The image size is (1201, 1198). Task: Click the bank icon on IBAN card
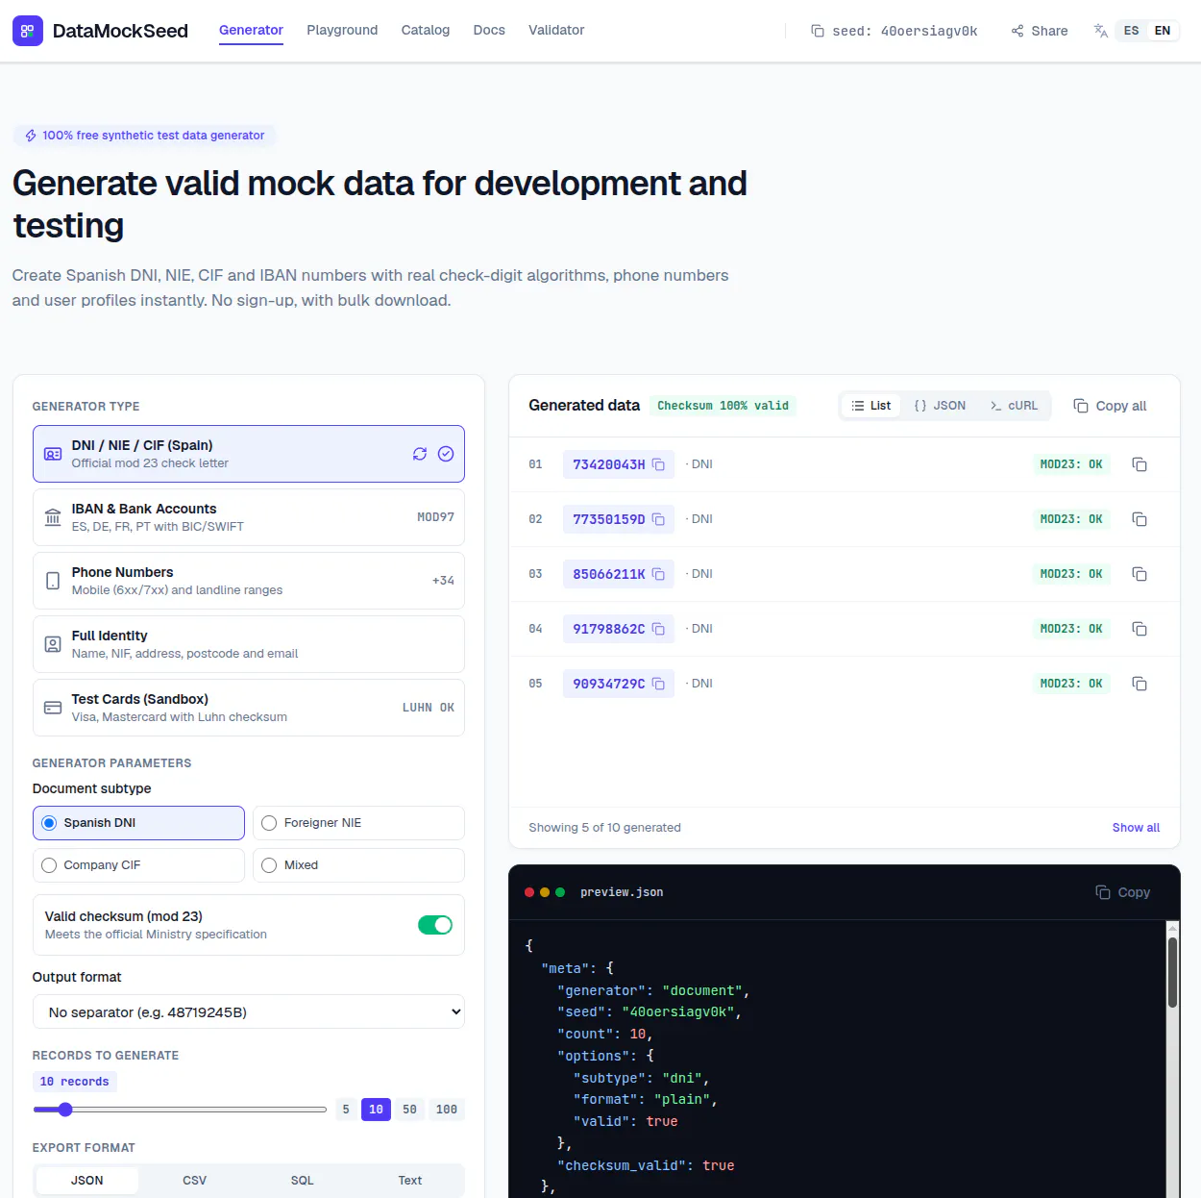pos(53,517)
